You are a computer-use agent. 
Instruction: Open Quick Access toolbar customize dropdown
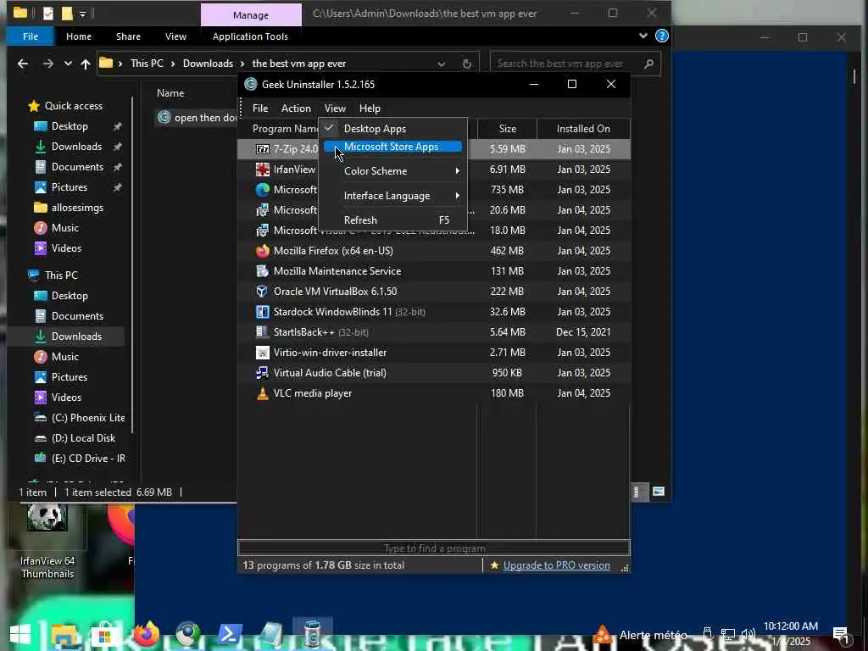(82, 14)
